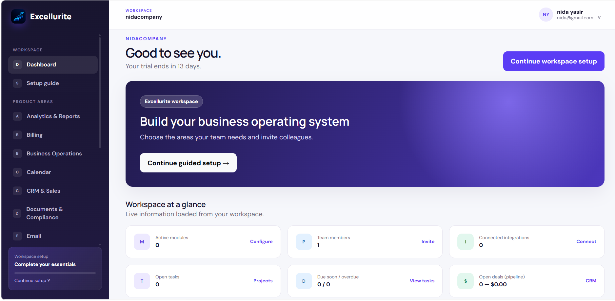Click the B badge beside Business Operations

pos(17,153)
